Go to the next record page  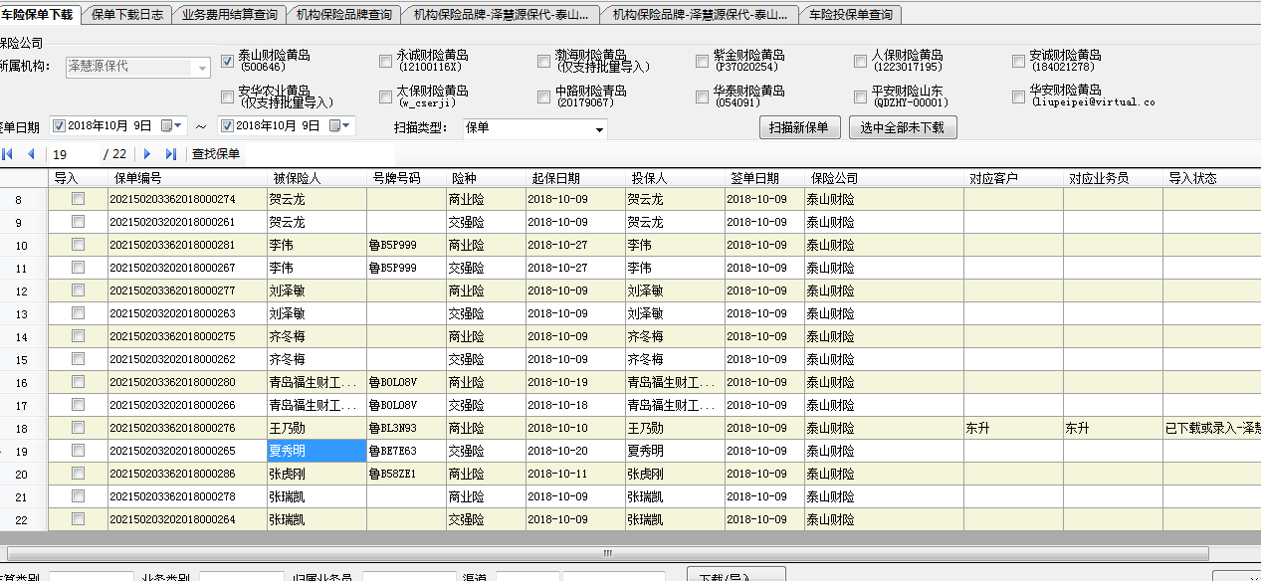(147, 154)
